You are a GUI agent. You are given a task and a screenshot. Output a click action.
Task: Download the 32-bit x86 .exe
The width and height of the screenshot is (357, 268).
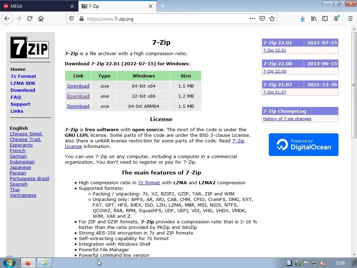pyautogui.click(x=78, y=96)
